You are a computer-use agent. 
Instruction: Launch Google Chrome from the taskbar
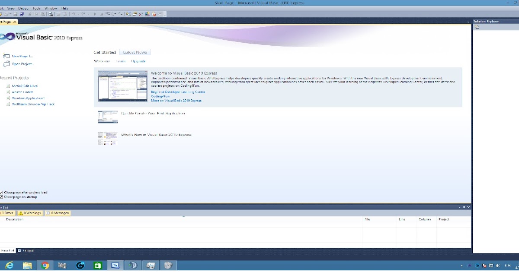pos(45,265)
